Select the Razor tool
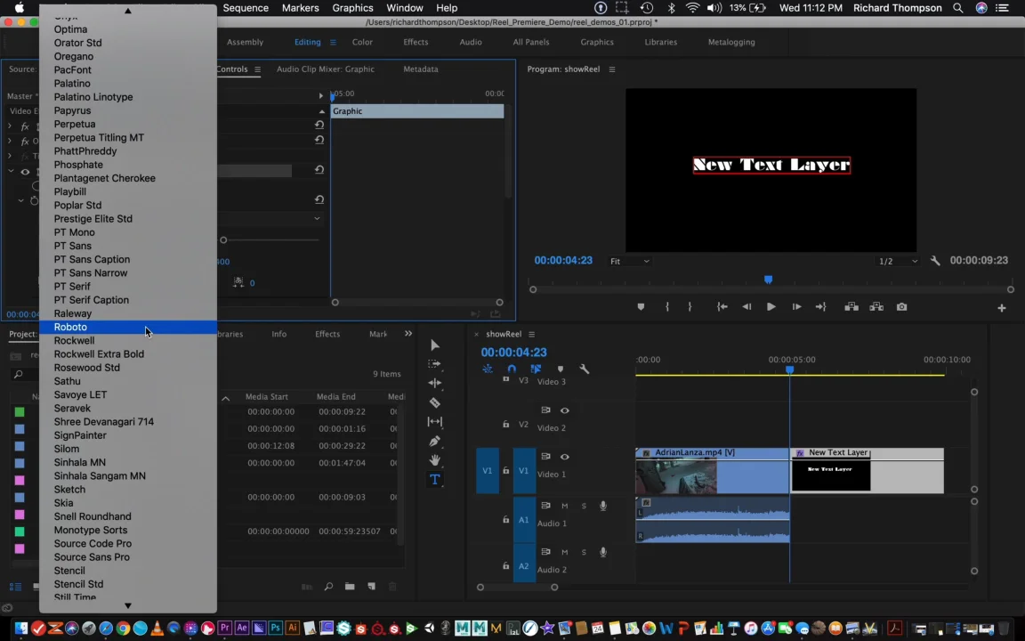 (x=435, y=403)
